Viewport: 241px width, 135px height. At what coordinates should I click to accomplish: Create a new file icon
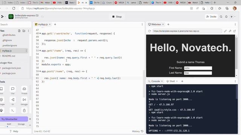[x=19, y=31]
